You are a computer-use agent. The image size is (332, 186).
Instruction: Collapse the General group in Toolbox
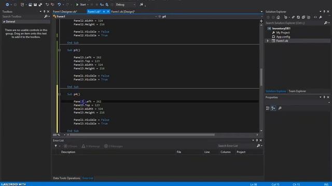[4, 22]
